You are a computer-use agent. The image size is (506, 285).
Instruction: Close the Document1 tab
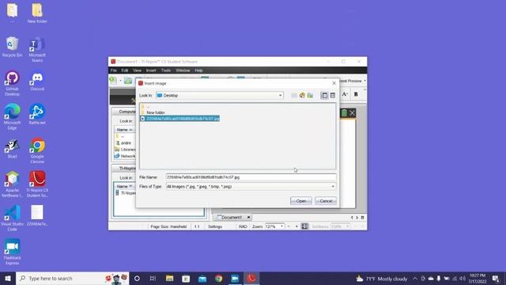[x=248, y=217]
